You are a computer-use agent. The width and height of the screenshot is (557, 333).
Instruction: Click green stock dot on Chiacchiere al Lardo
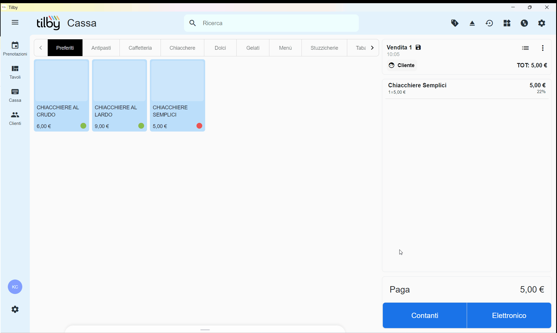pyautogui.click(x=141, y=126)
